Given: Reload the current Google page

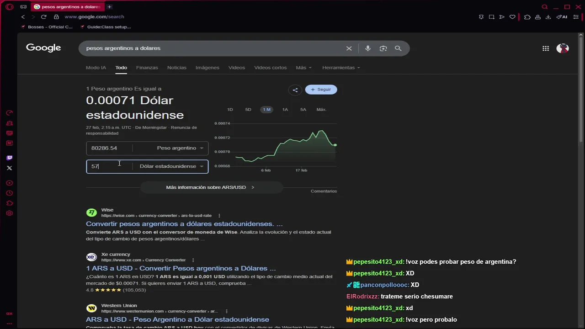Looking at the screenshot, I should click(x=43, y=17).
